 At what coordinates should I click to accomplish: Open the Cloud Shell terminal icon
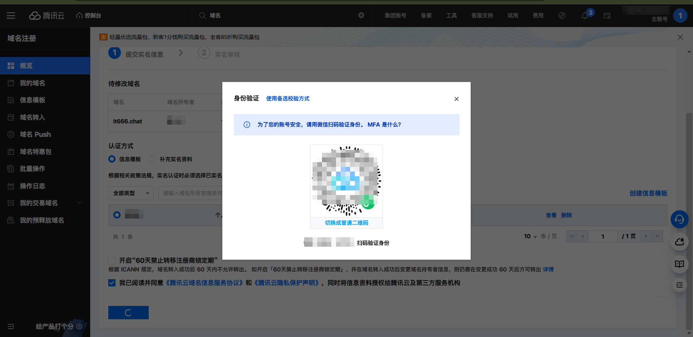click(x=607, y=16)
